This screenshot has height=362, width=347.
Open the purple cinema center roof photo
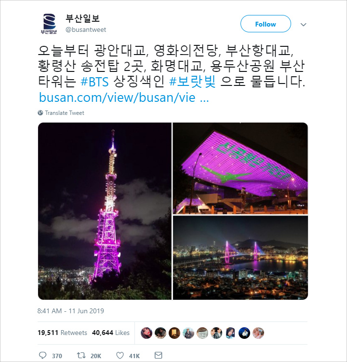click(x=240, y=168)
